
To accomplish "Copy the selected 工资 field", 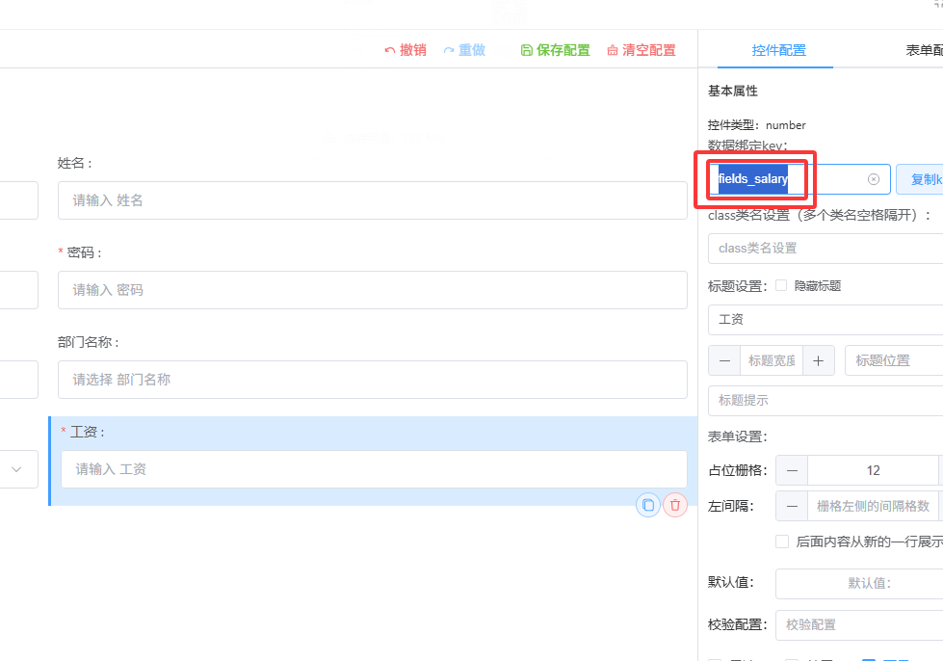I will pos(648,505).
